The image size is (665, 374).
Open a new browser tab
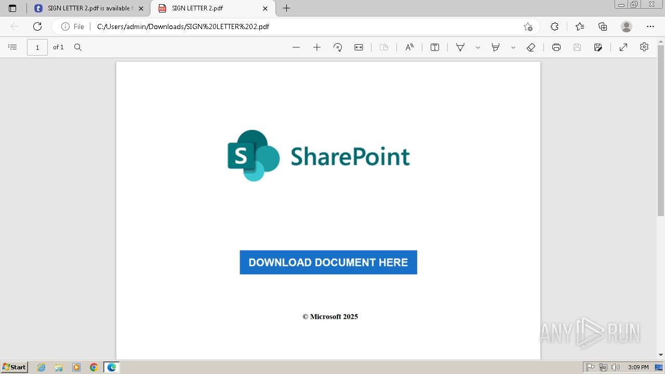286,8
